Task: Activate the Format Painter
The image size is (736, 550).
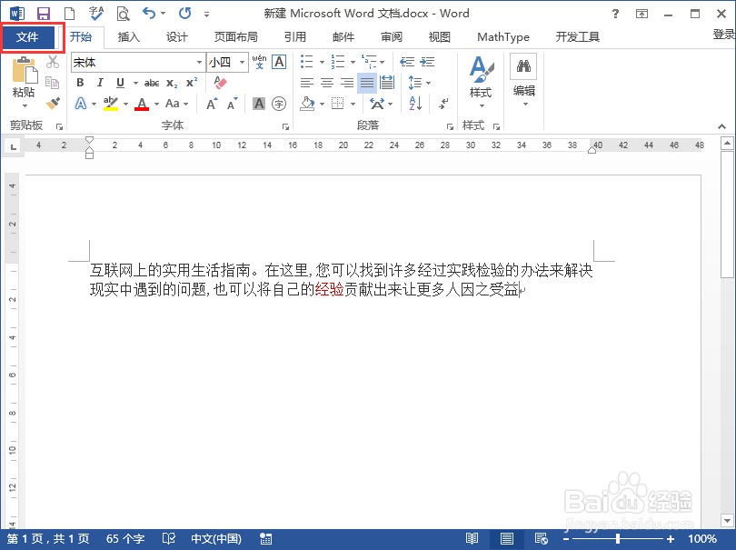Action: pos(52,103)
